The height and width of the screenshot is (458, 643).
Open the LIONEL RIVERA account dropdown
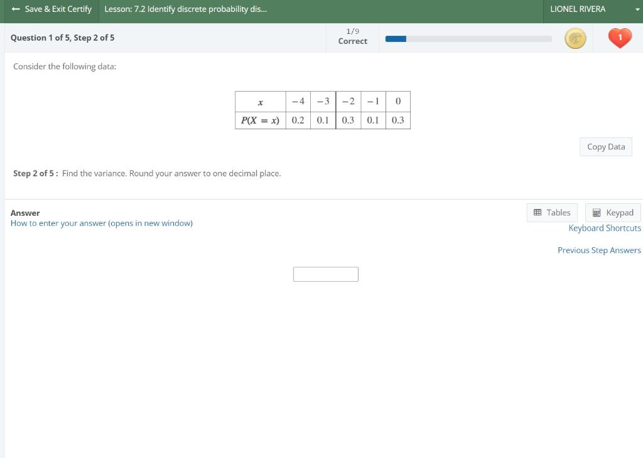(x=578, y=9)
